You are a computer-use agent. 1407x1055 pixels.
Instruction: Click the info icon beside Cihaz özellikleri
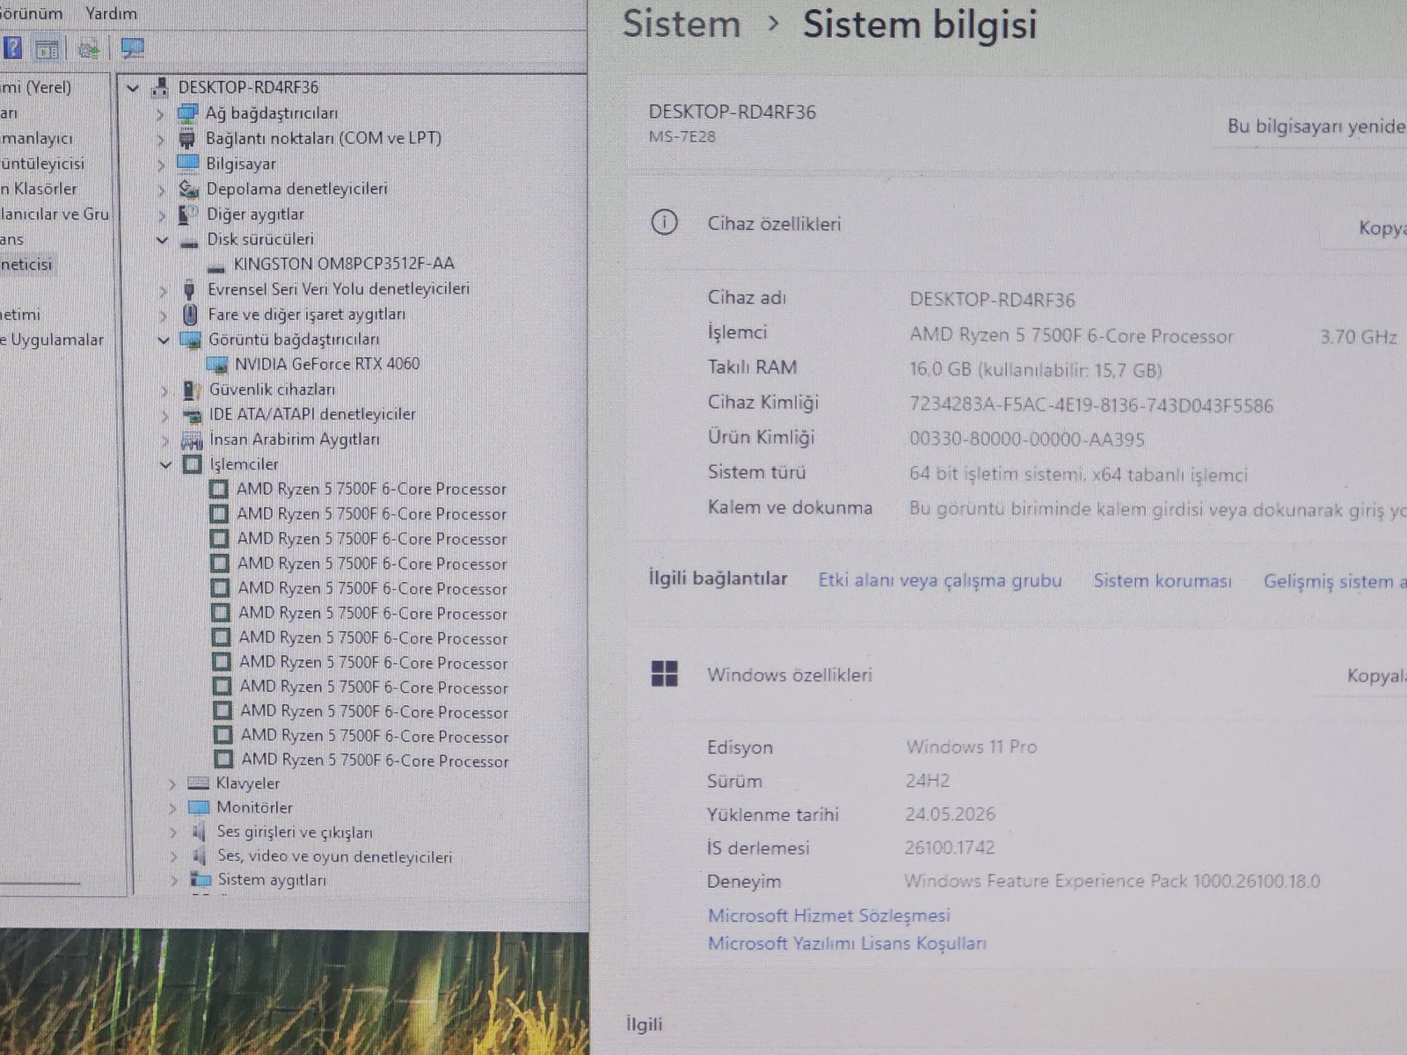tap(664, 222)
